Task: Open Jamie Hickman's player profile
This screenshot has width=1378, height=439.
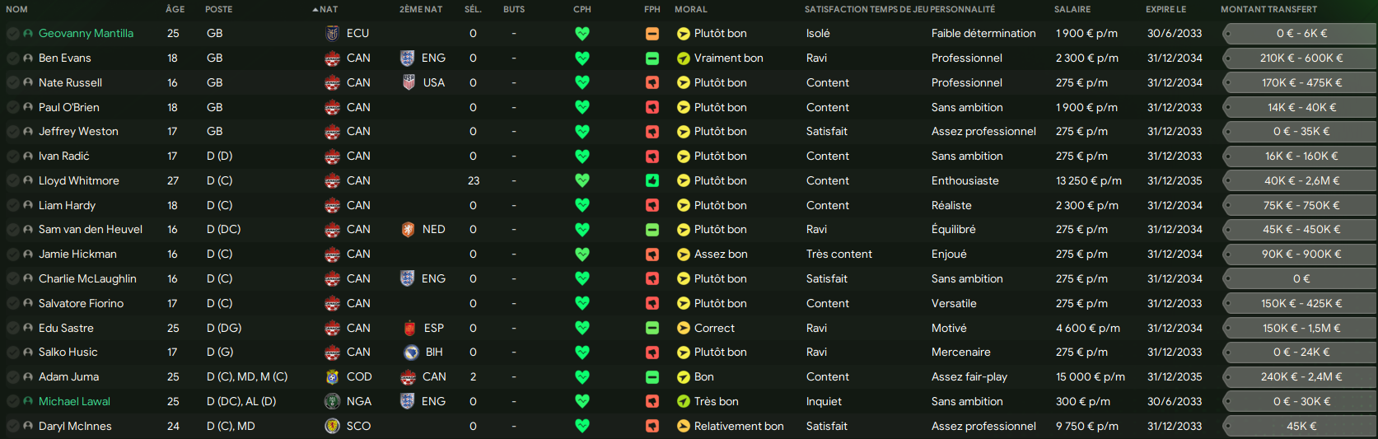Action: (x=77, y=255)
